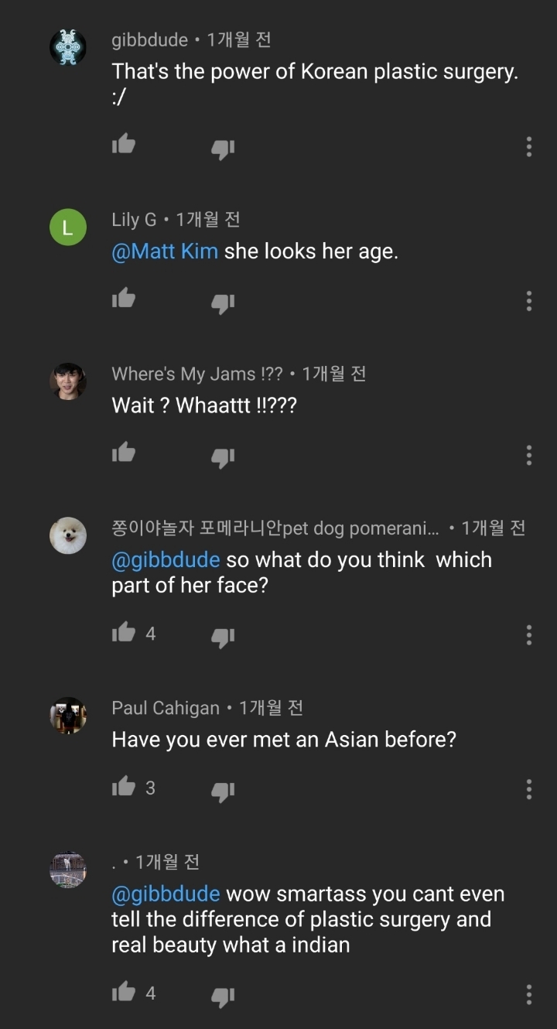Open the white pomeranian dog avatar
Image resolution: width=557 pixels, height=1029 pixels.
68,535
